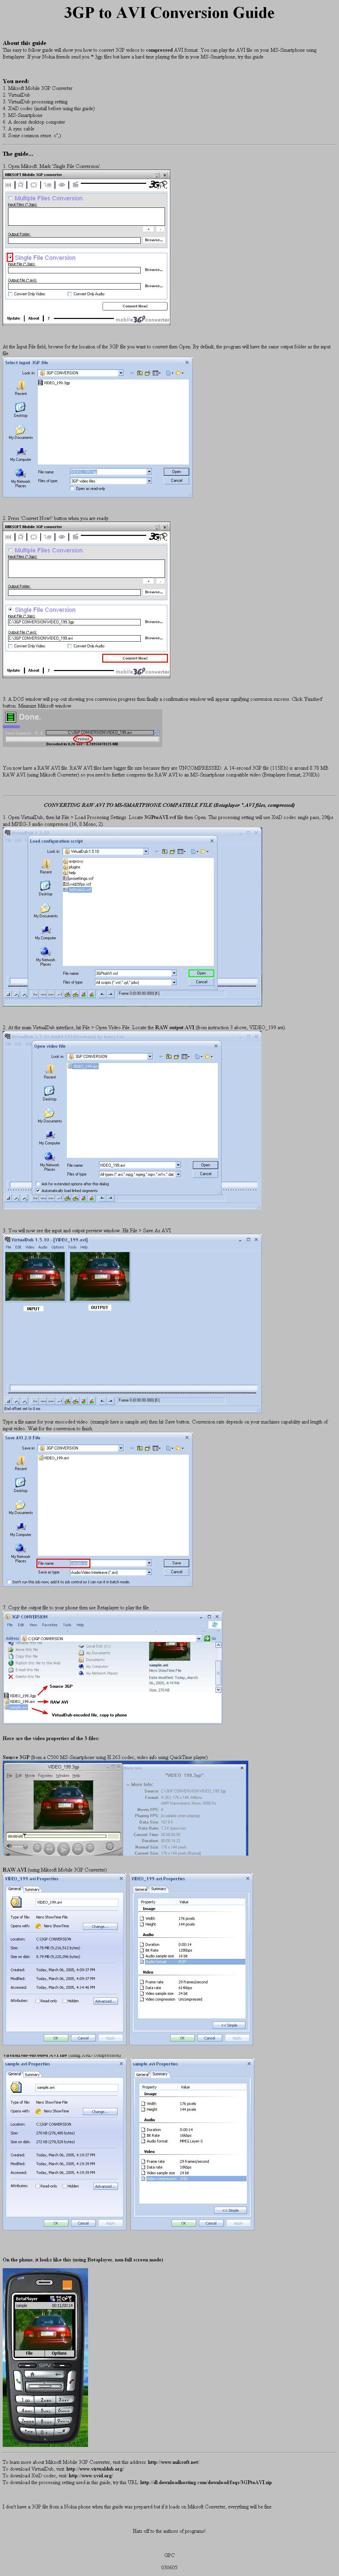This screenshot has height=2576, width=339.
Task: Click Save in Save AVI 2.0 File dialog
Action: point(176,1563)
